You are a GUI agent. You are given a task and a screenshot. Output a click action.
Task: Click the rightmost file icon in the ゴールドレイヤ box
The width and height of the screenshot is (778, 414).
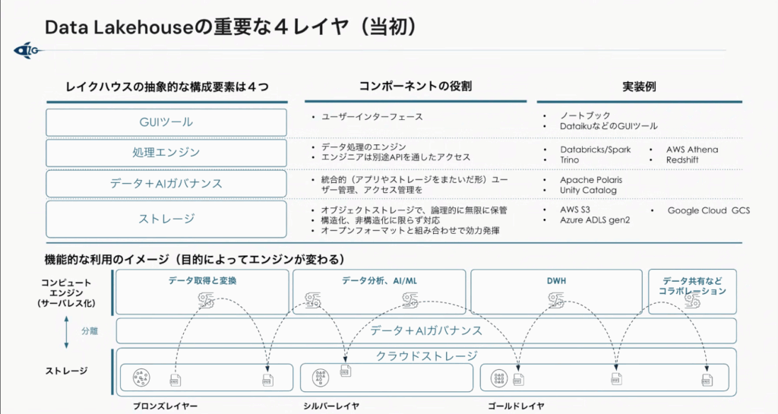click(707, 381)
